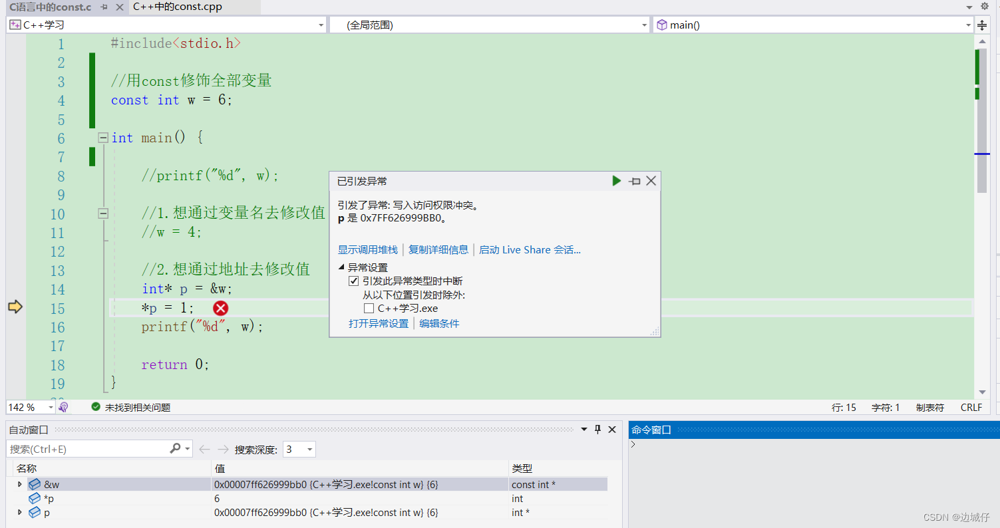1000x528 pixels.
Task: Open the editor settings gear icon
Action: [x=985, y=6]
